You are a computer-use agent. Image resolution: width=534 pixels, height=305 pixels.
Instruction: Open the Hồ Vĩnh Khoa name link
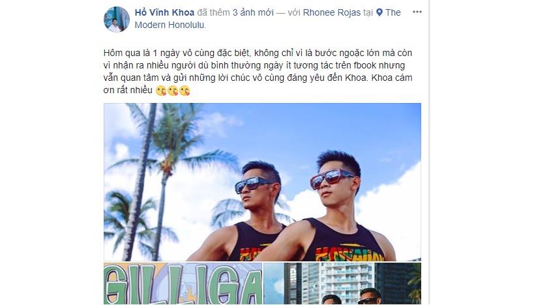point(164,12)
